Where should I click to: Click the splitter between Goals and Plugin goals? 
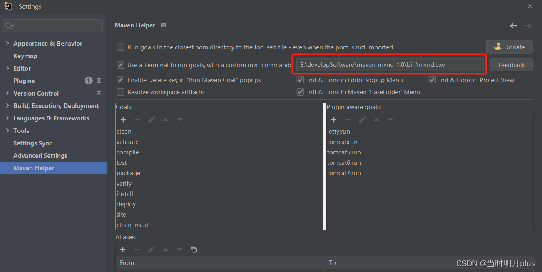(x=324, y=166)
